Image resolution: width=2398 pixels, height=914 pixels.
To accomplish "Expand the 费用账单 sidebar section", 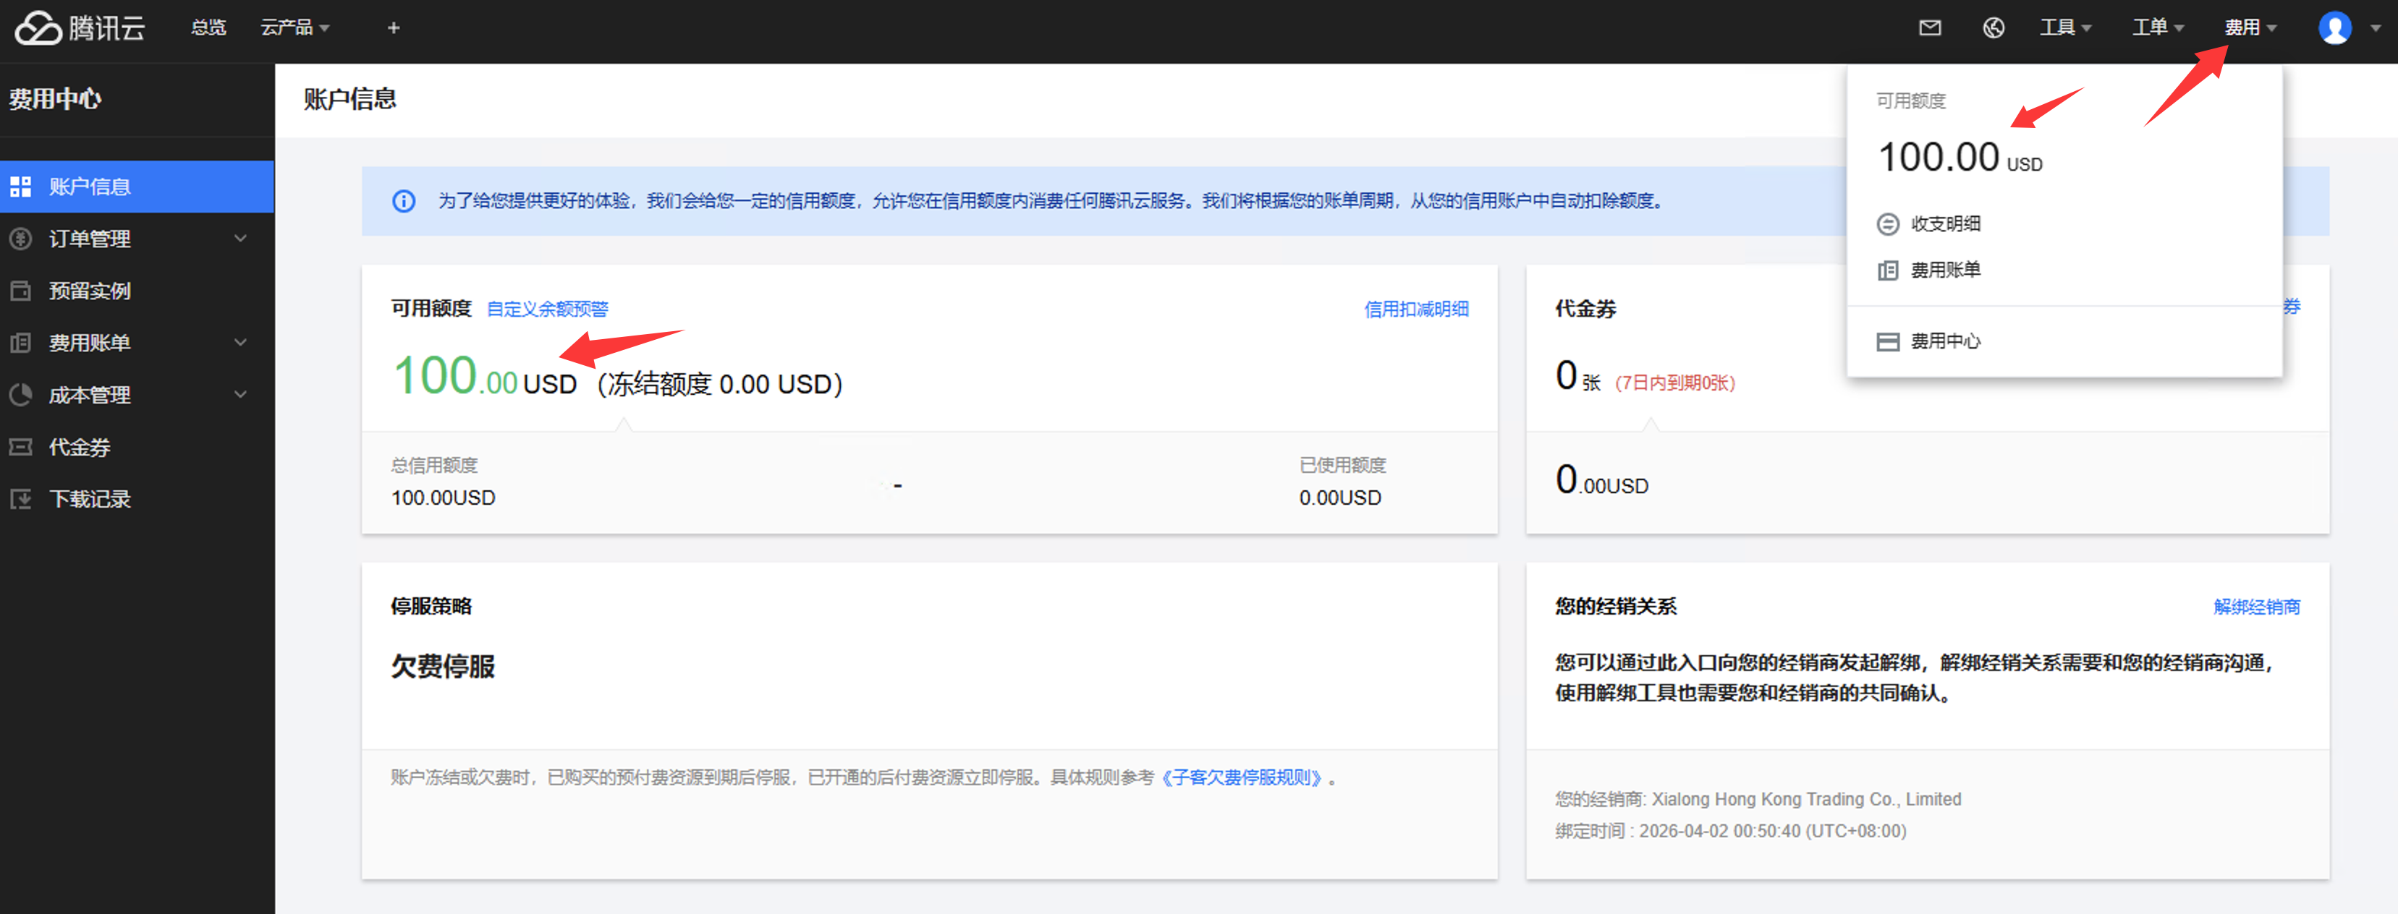I will pos(90,343).
